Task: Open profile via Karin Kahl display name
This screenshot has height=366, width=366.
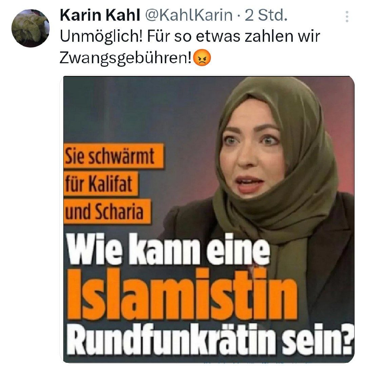Action: pyautogui.click(x=100, y=15)
